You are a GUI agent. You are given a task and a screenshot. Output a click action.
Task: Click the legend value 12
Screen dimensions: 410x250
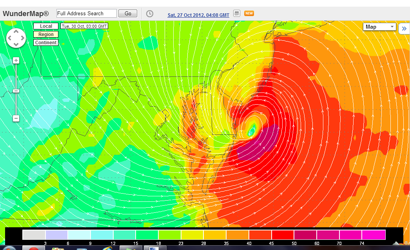coord(113,243)
